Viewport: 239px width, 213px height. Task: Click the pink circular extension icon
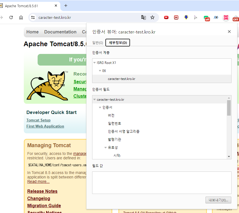click(x=226, y=17)
